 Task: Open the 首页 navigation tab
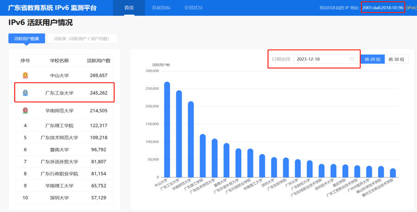click(129, 8)
